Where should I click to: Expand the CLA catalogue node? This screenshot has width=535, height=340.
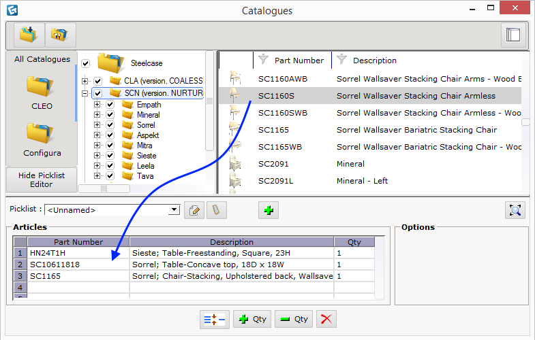(85, 81)
